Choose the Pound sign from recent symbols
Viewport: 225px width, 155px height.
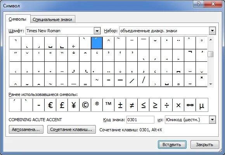pyautogui.click(x=62, y=105)
